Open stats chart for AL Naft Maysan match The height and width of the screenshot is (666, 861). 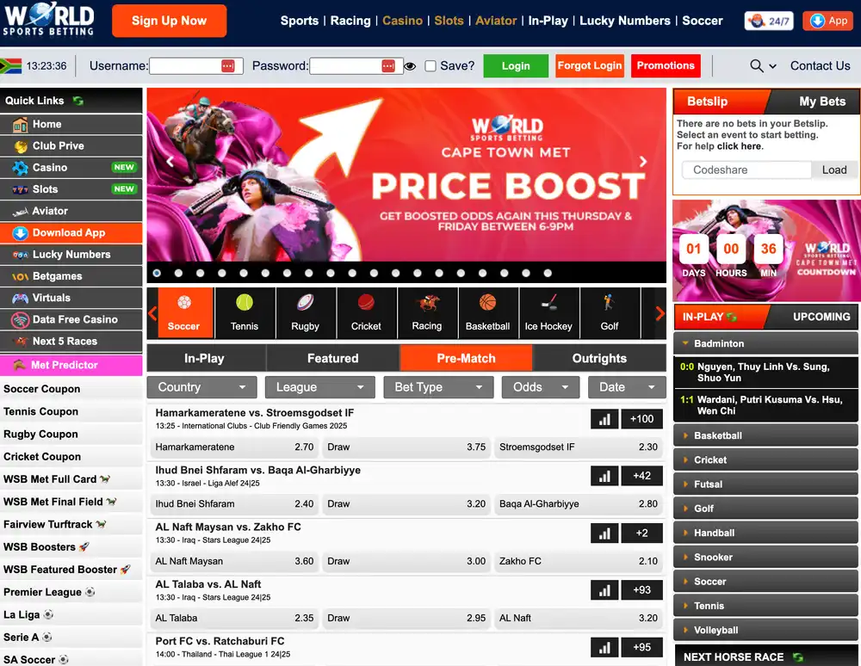coord(604,533)
